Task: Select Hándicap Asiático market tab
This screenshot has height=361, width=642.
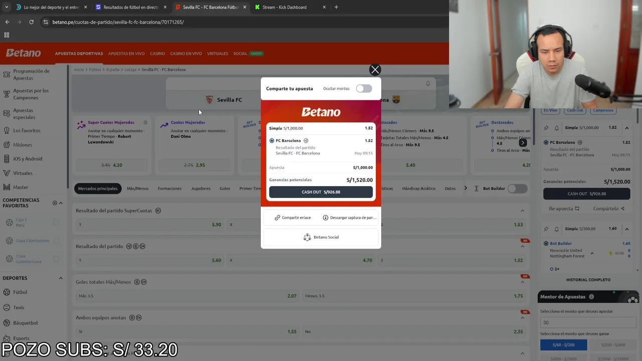Action: point(419,189)
